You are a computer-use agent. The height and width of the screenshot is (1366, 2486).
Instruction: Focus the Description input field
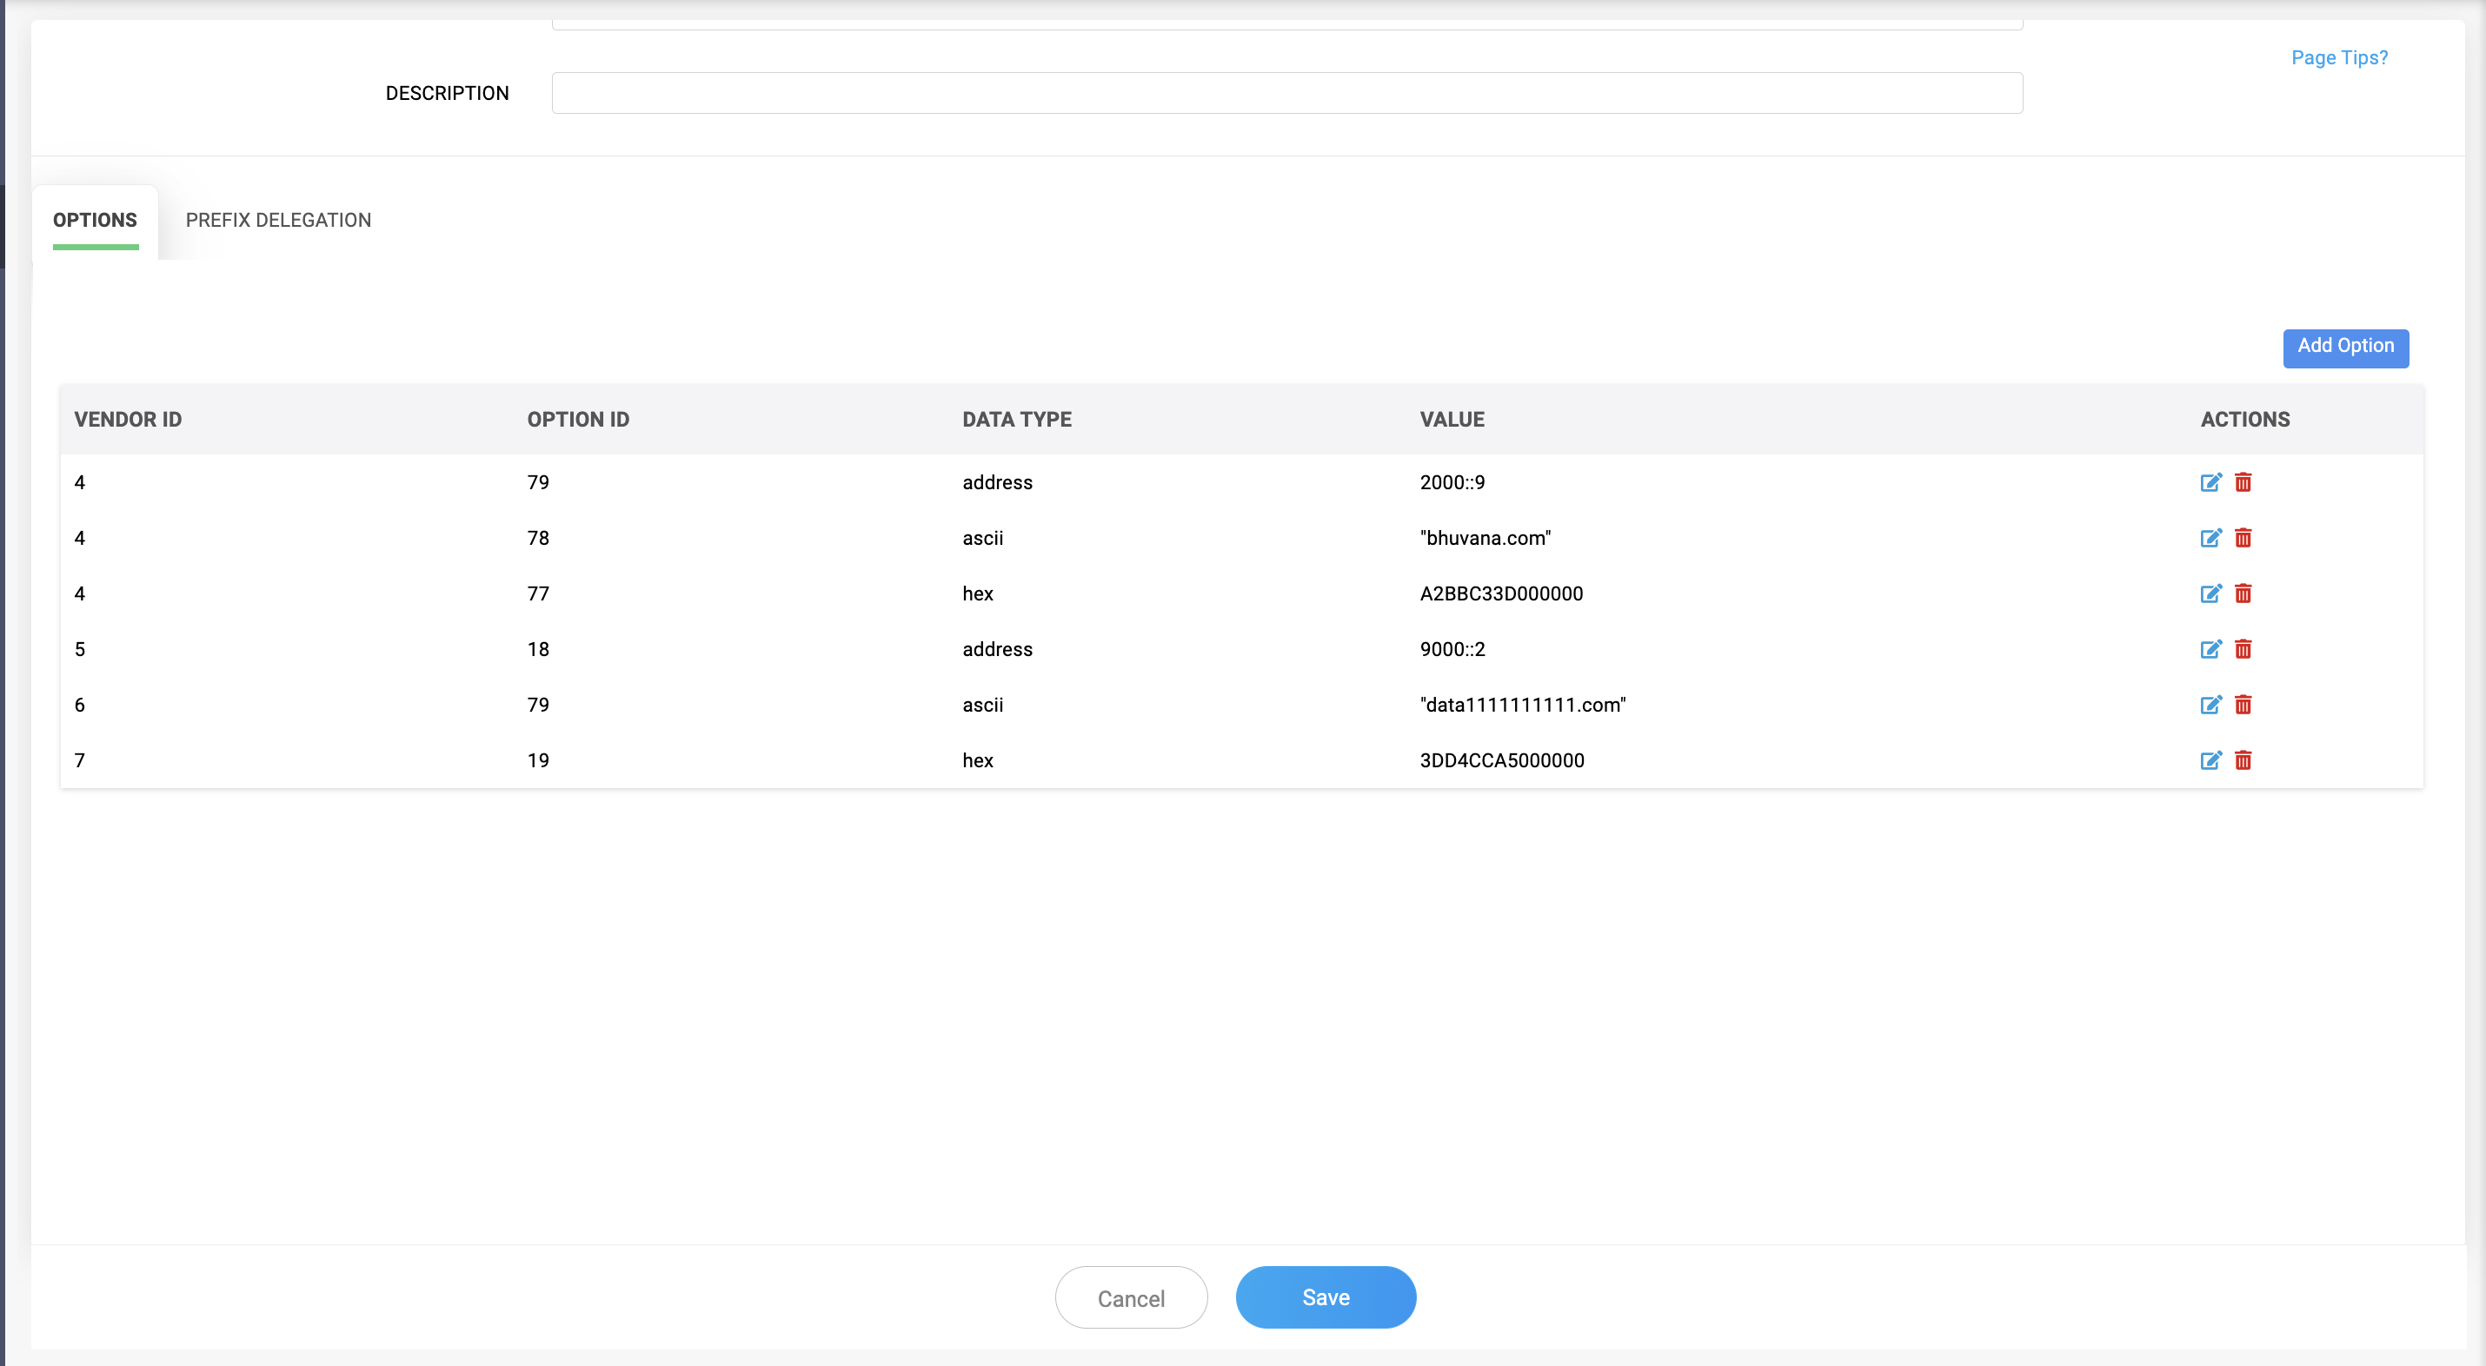1286,94
